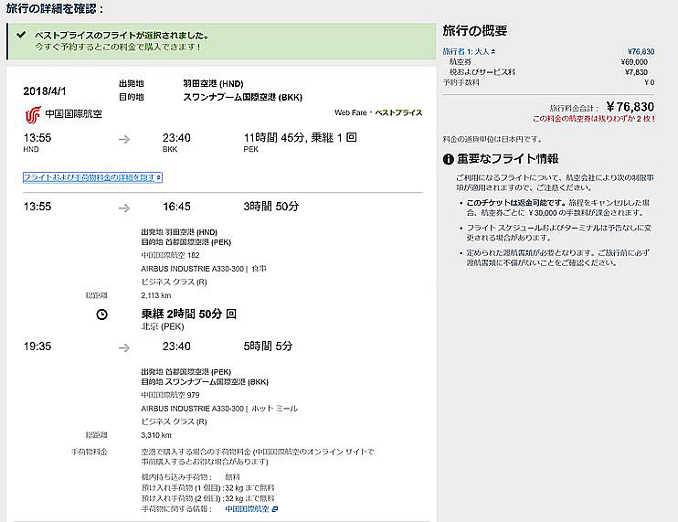678x522 pixels.
Task: Click the 3時間 50分 first leg duration
Action: pyautogui.click(x=271, y=207)
